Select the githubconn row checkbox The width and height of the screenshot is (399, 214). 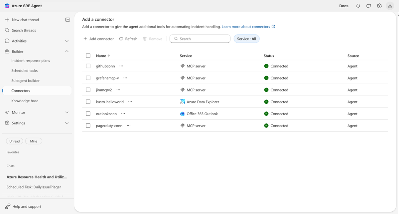(x=88, y=66)
